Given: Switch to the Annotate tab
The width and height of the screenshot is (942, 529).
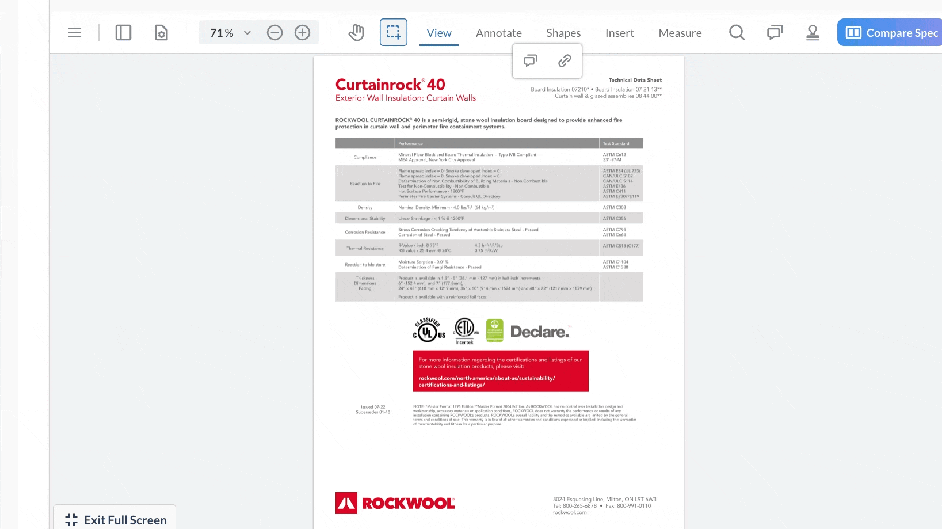Looking at the screenshot, I should pyautogui.click(x=499, y=33).
